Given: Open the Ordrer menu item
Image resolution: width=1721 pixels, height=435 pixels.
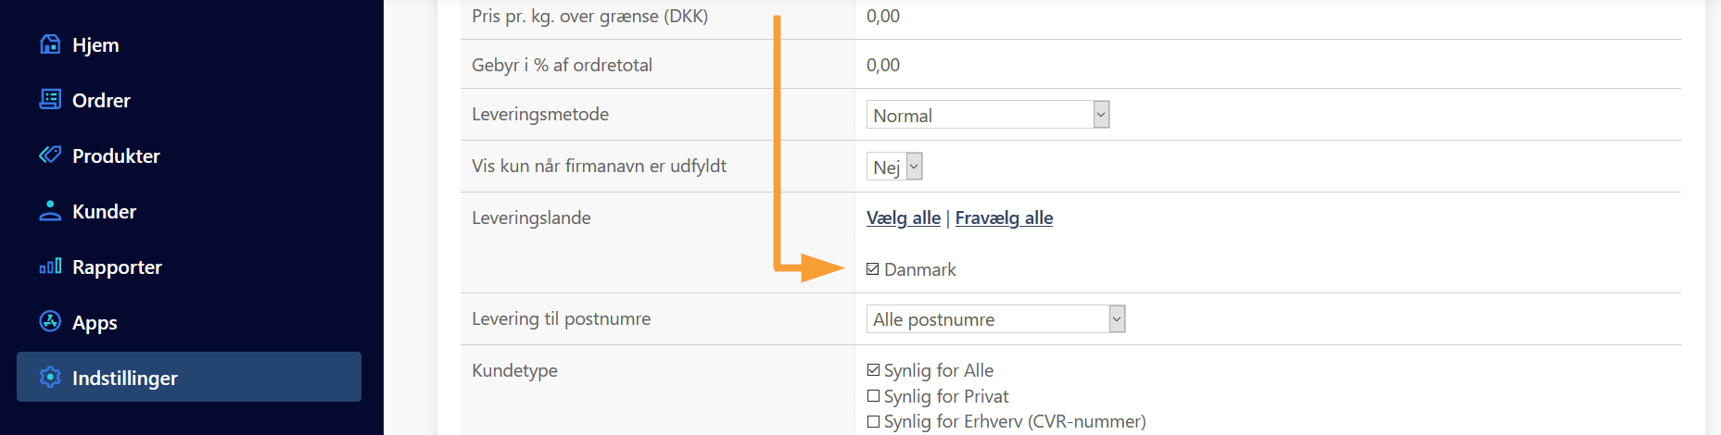Looking at the screenshot, I should click(101, 100).
